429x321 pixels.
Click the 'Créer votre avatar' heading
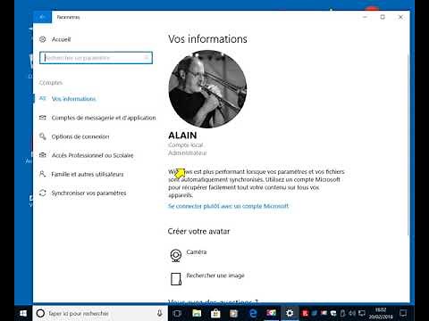click(x=198, y=231)
